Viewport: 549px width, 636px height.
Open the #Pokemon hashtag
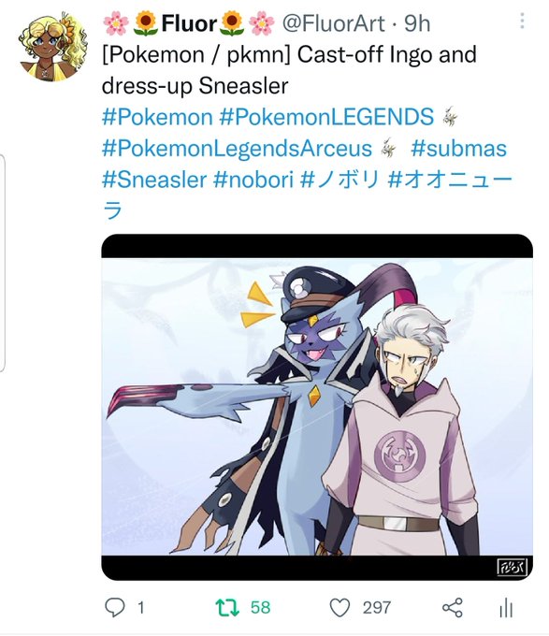[x=157, y=117]
